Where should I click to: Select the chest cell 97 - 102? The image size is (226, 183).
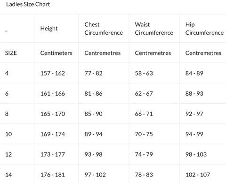(x=95, y=175)
